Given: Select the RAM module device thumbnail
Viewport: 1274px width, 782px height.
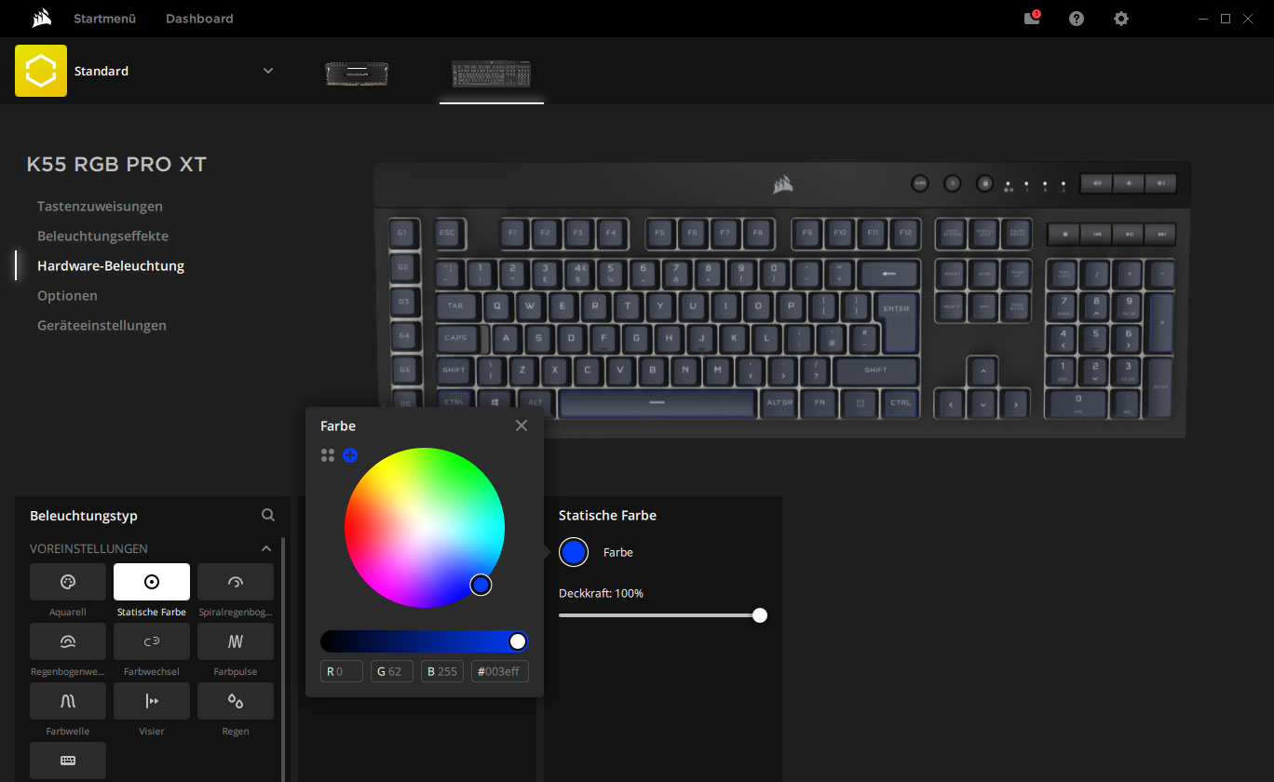Looking at the screenshot, I should click(357, 74).
